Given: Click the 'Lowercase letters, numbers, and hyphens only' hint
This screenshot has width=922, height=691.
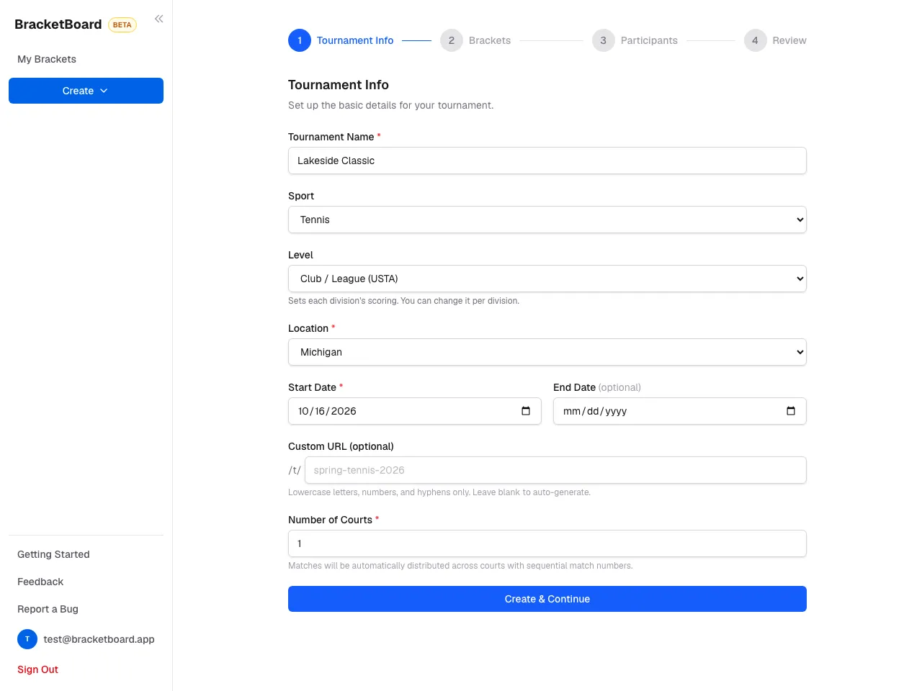Looking at the screenshot, I should point(439,492).
